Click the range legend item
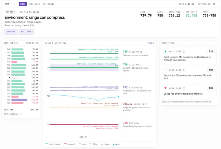 point(105,144)
